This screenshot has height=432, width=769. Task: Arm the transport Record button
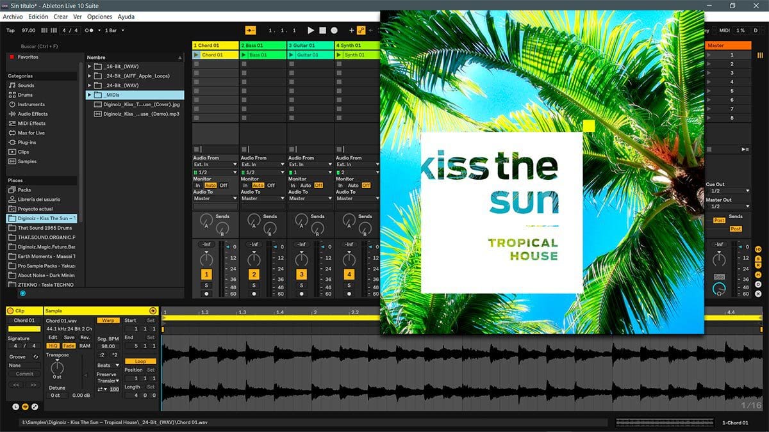(334, 30)
